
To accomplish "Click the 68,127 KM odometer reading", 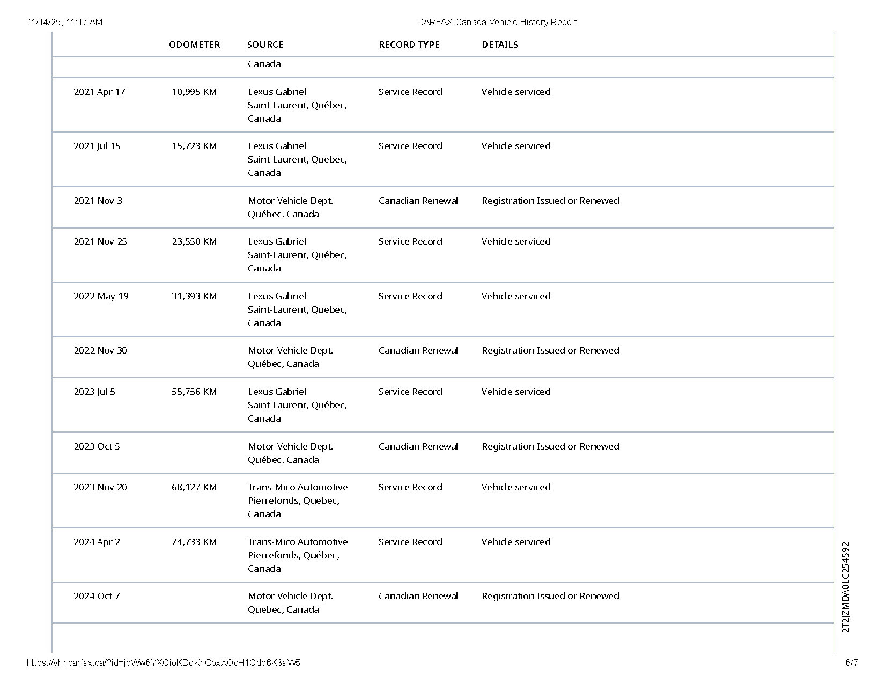I will (194, 487).
